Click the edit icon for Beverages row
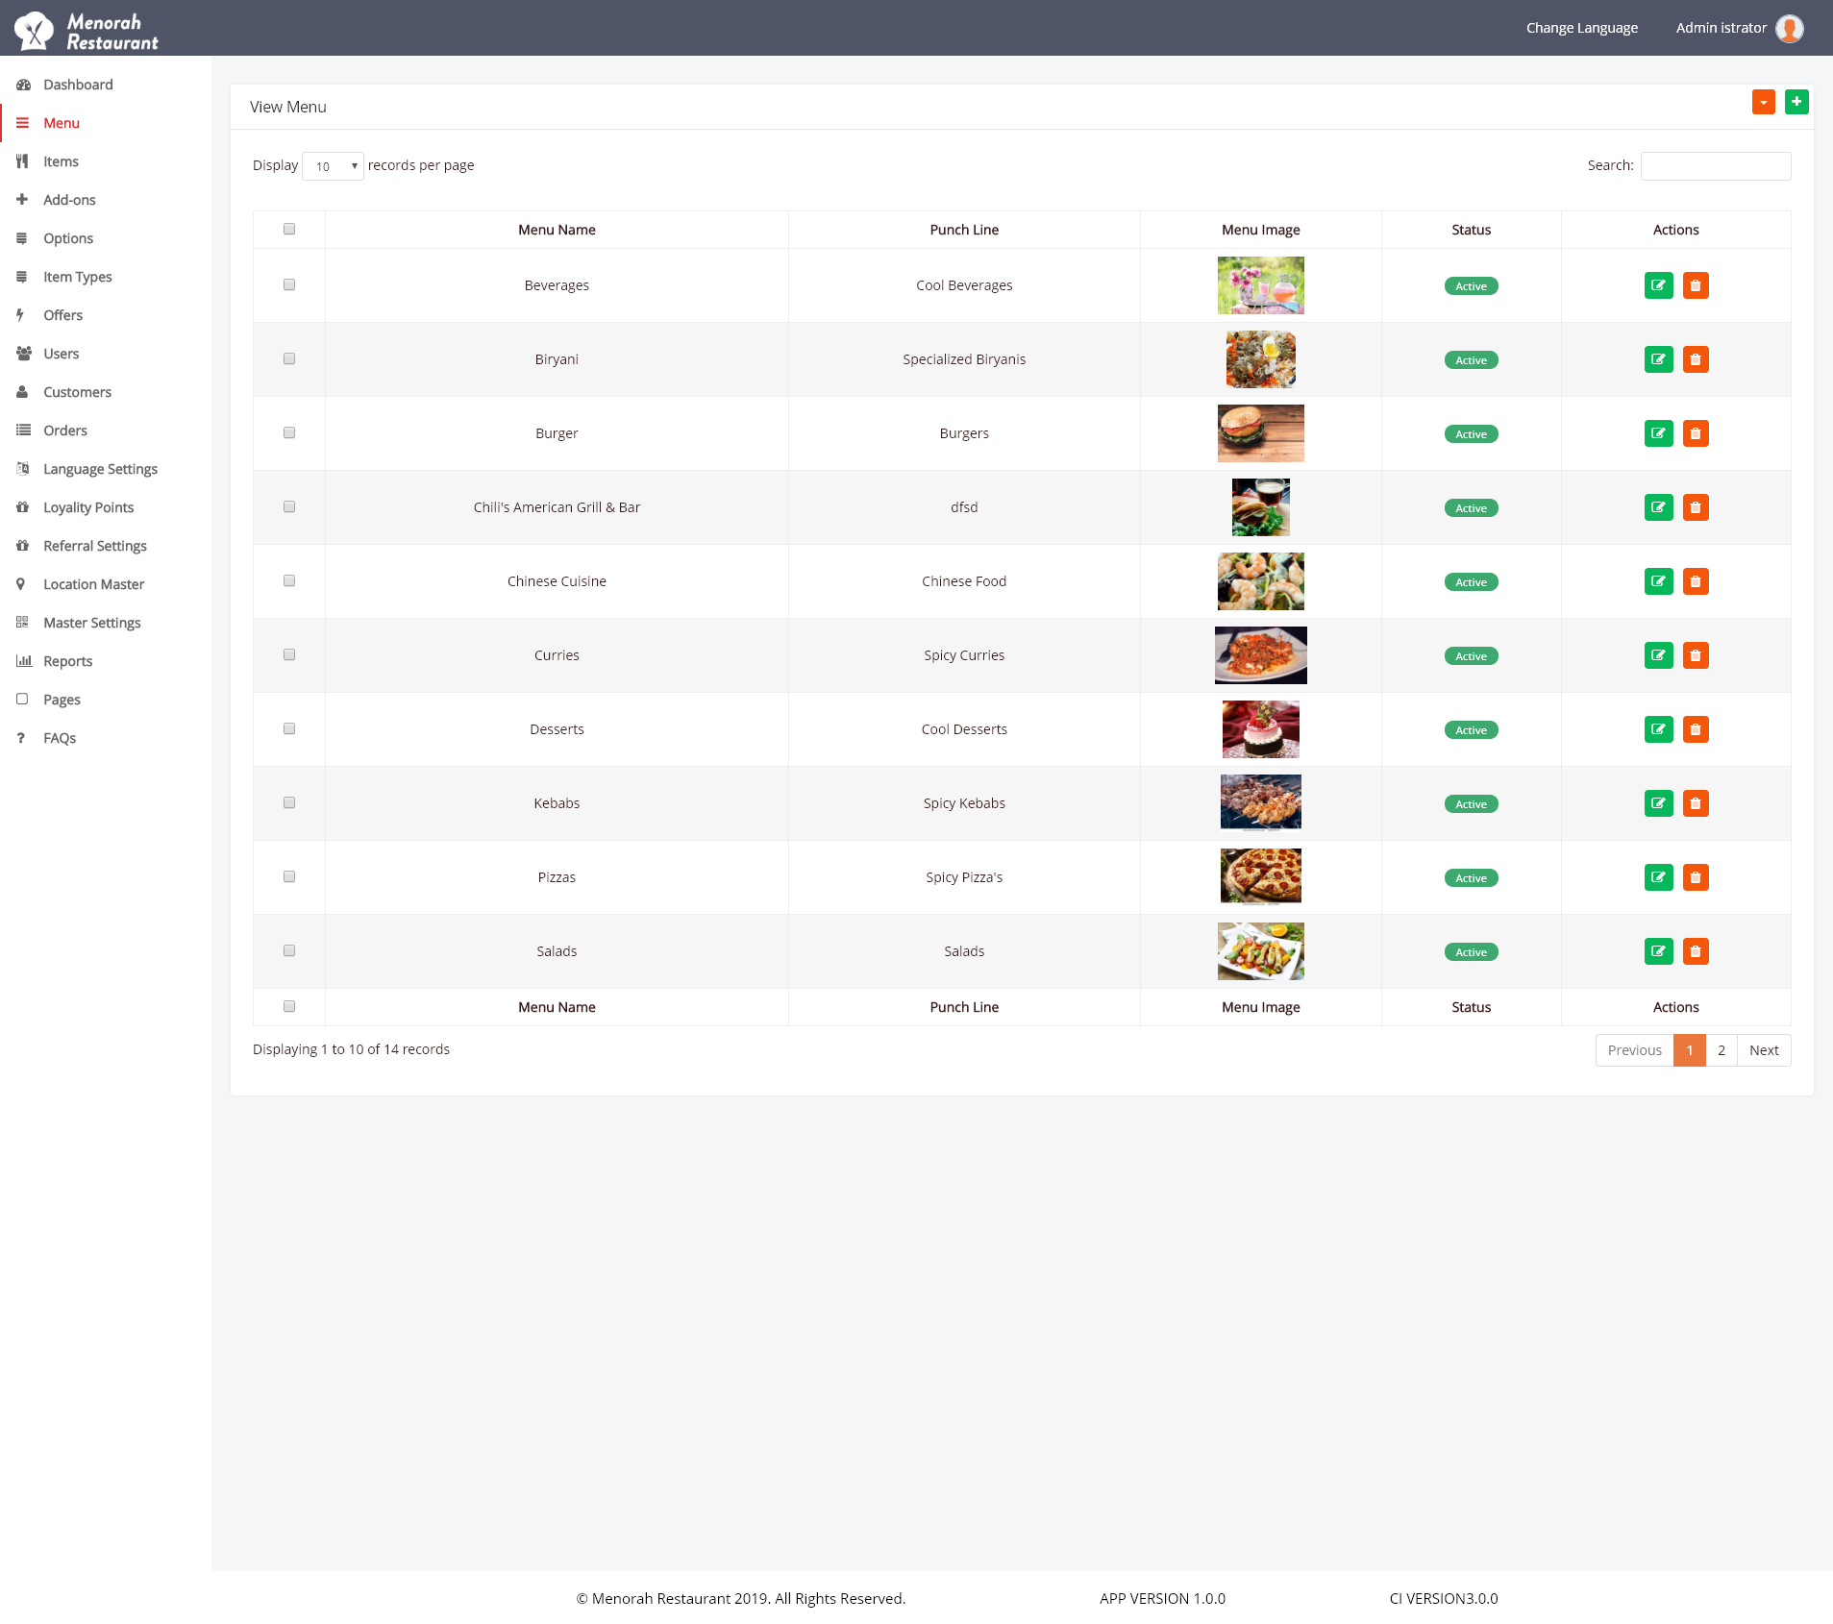The height and width of the screenshot is (1624, 1833). [1658, 285]
